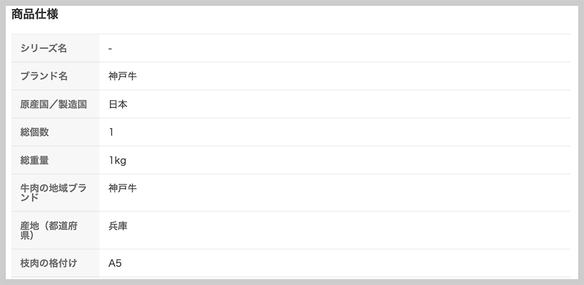Select the 総重量 label cell
This screenshot has height=285, width=584.
coord(55,160)
